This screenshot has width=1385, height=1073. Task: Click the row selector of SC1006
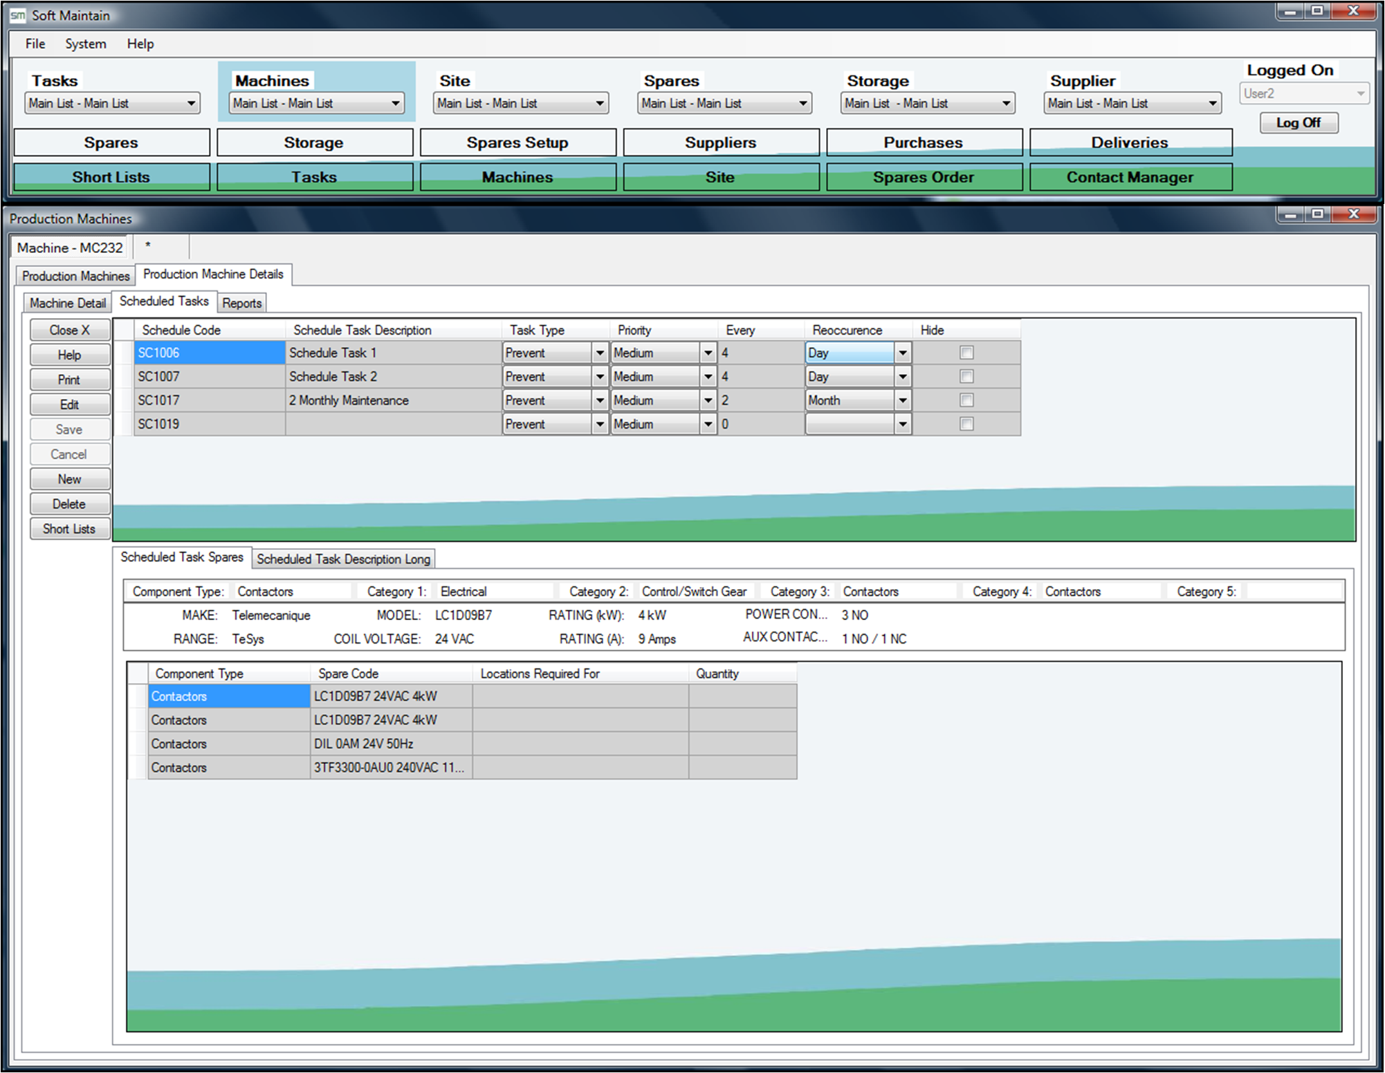(124, 353)
